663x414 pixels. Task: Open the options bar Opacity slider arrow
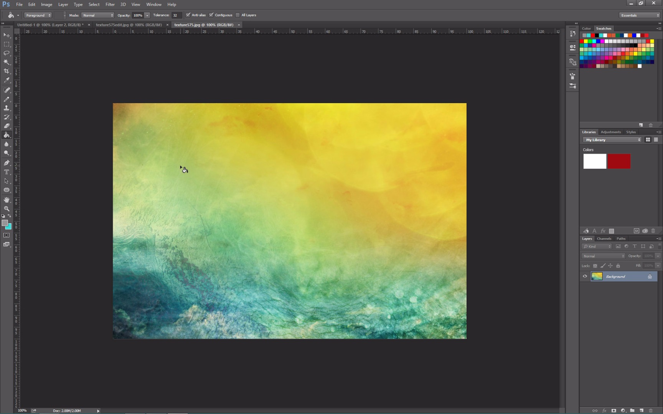point(147,15)
